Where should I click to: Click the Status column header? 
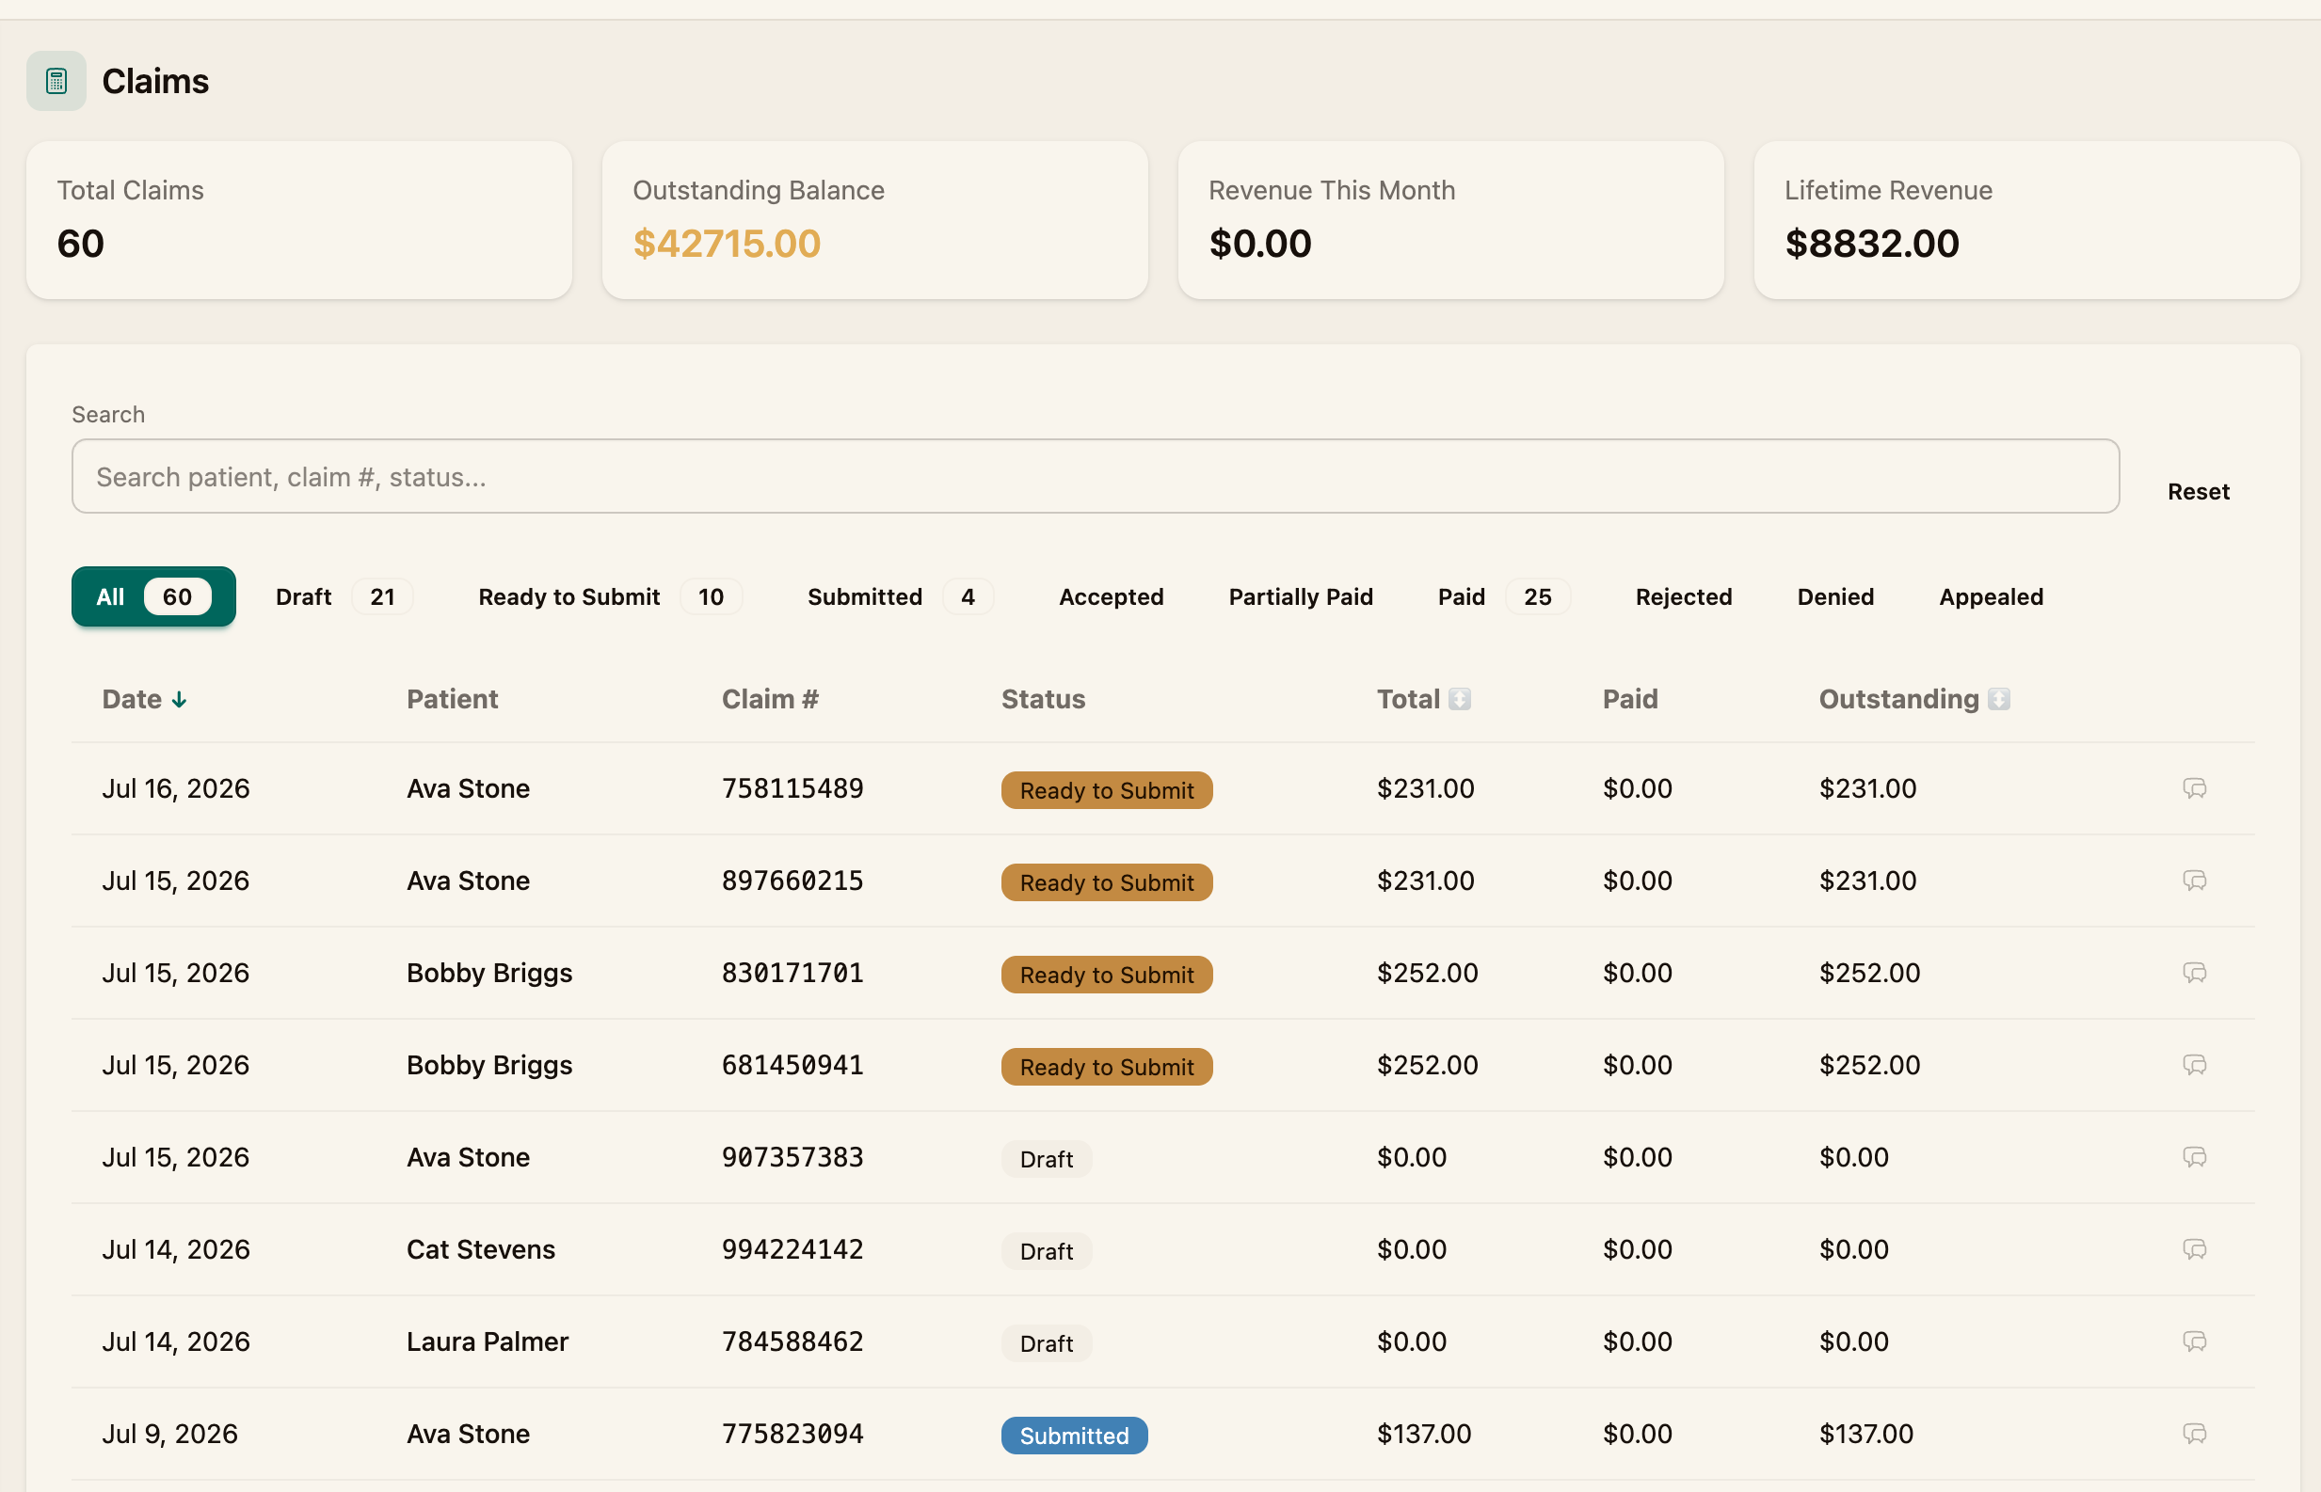1043,700
